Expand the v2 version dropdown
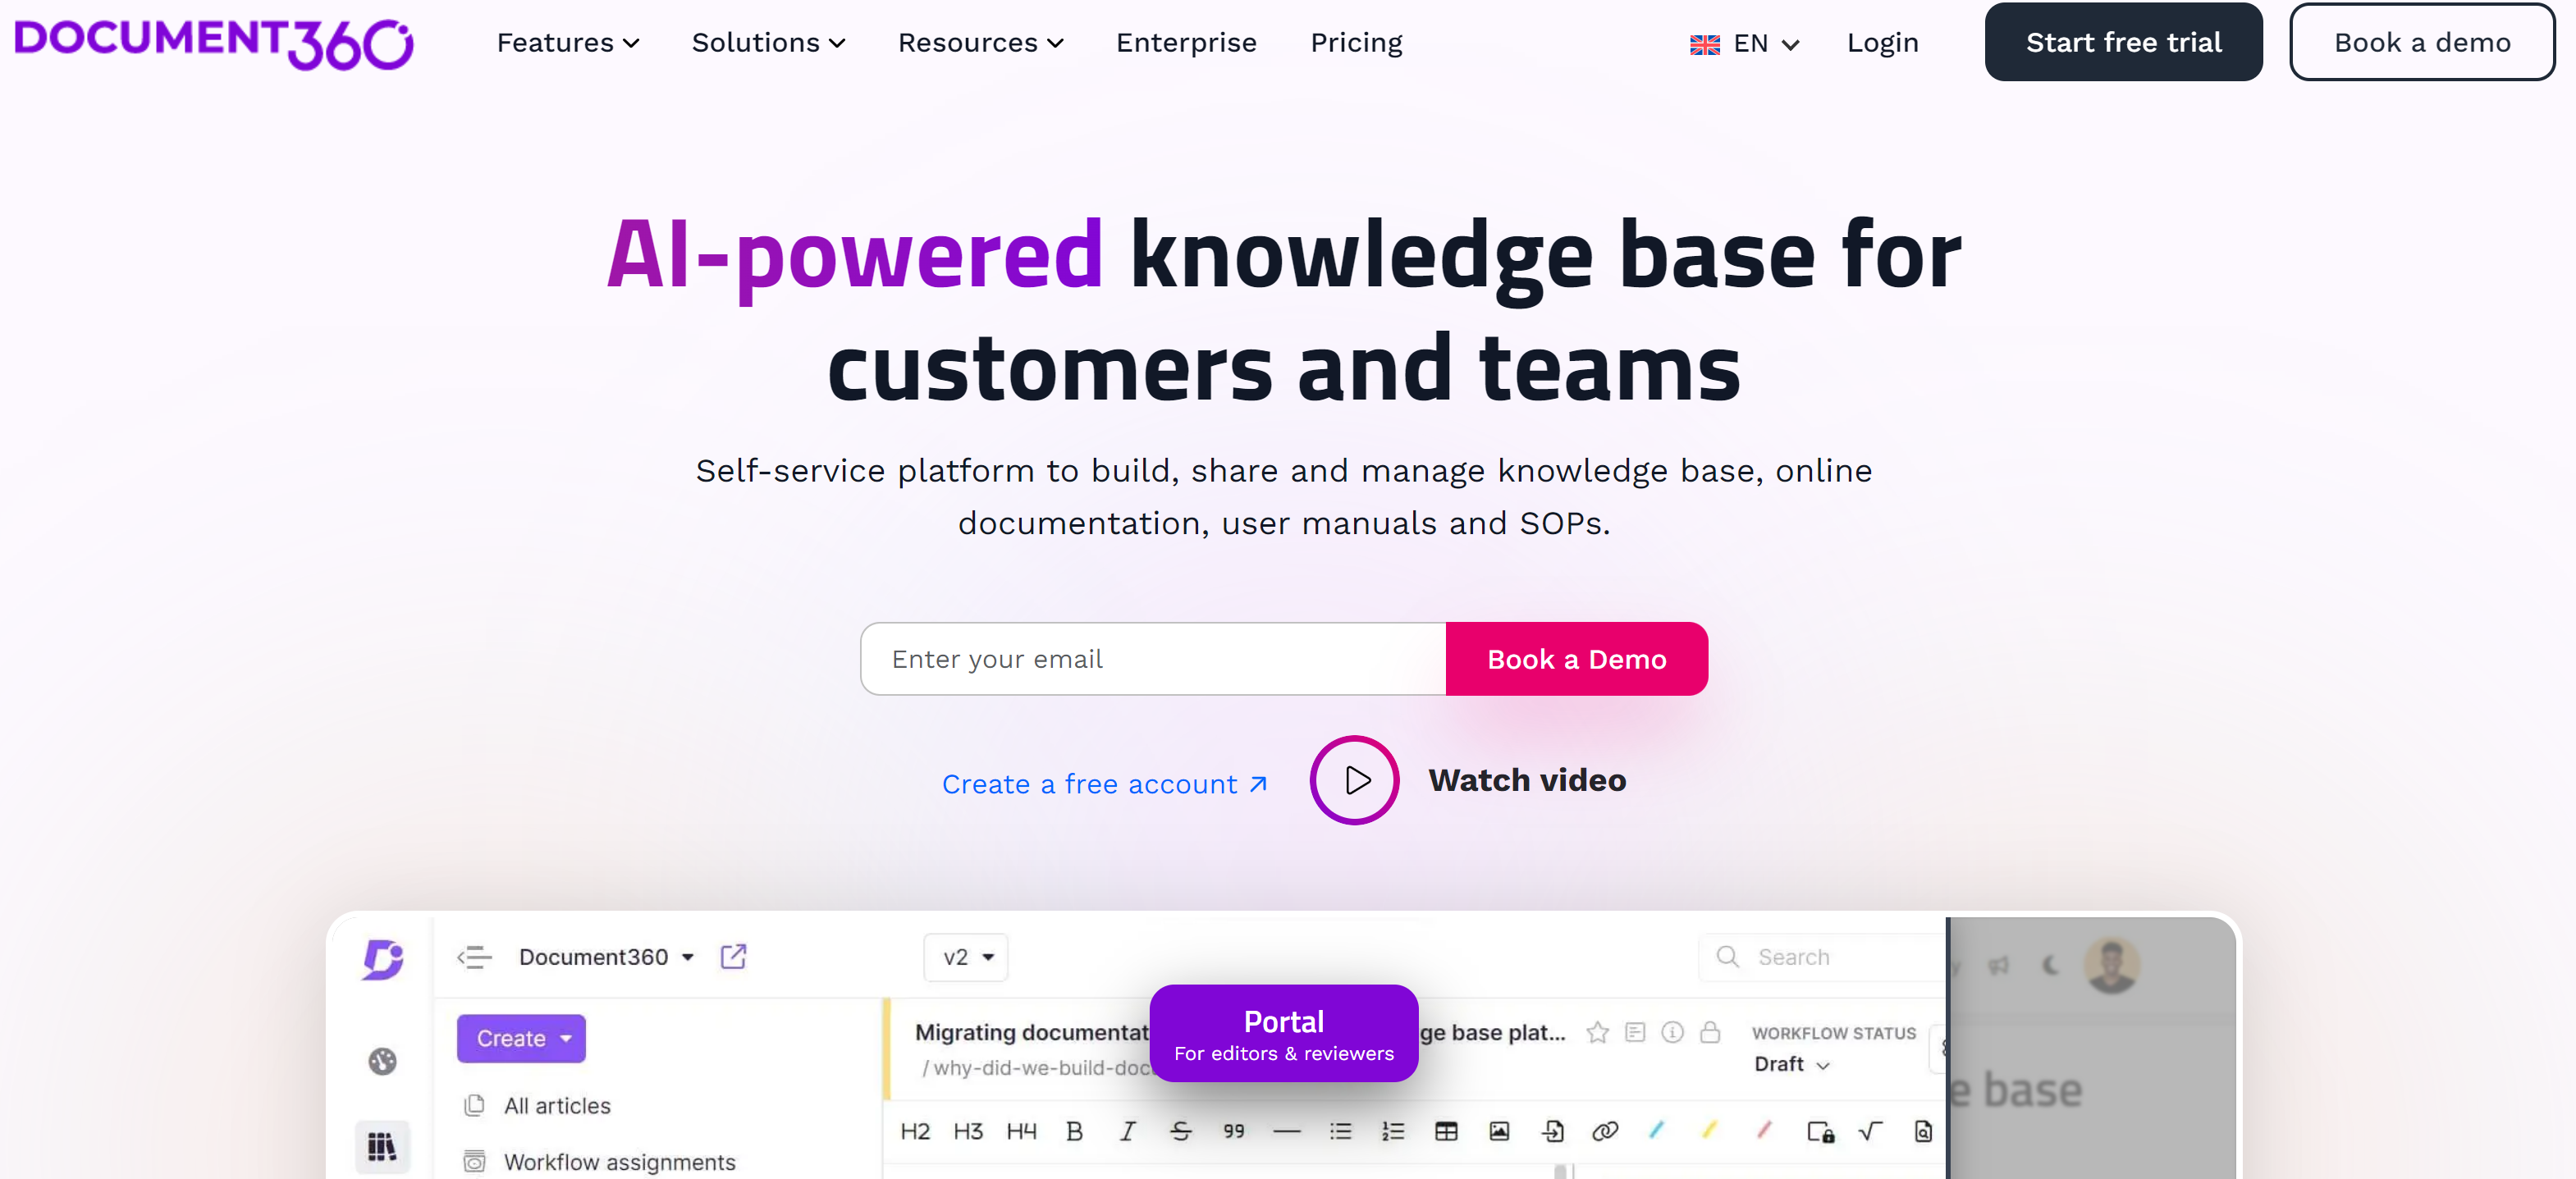The height and width of the screenshot is (1179, 2576). point(964,954)
